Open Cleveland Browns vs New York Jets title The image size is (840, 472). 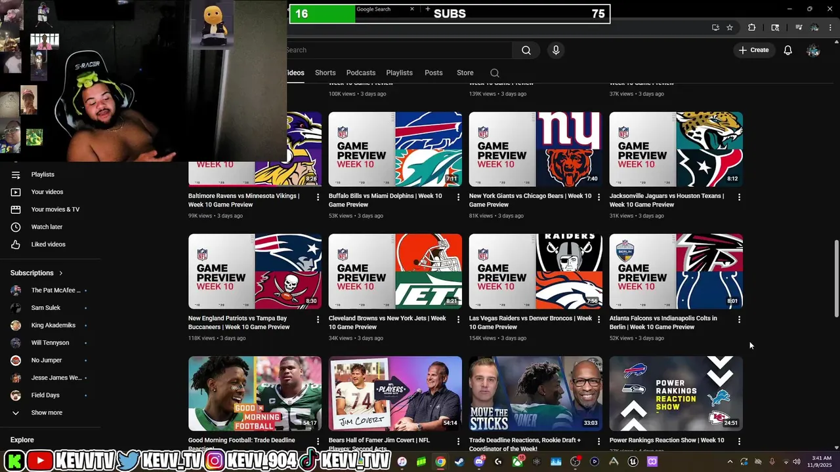387,323
